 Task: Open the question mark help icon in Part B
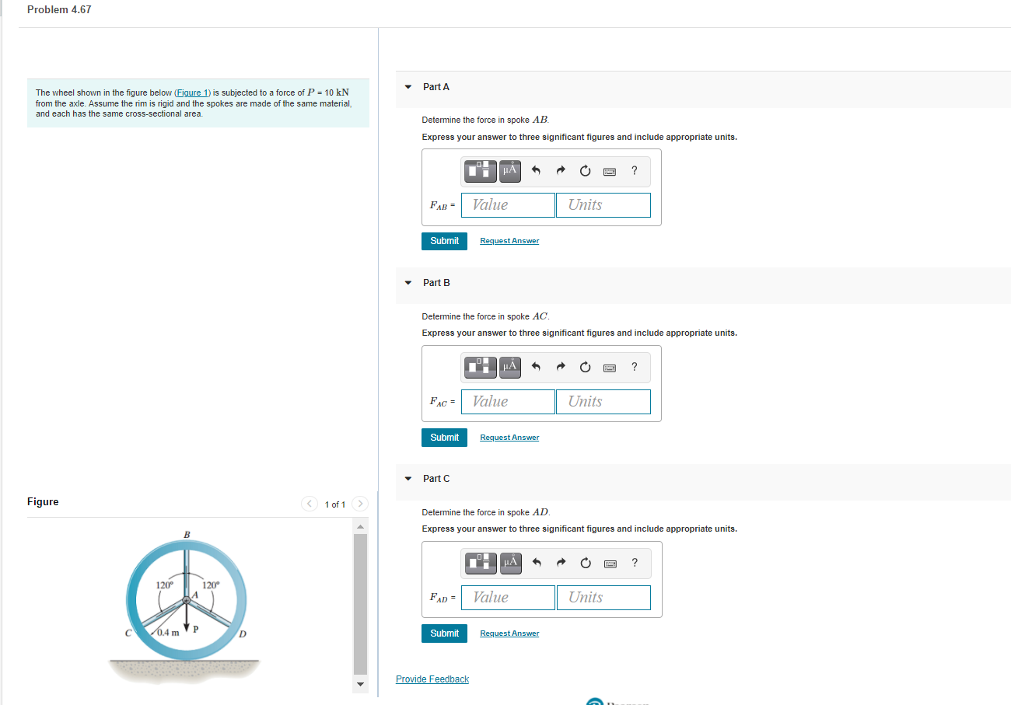click(634, 367)
